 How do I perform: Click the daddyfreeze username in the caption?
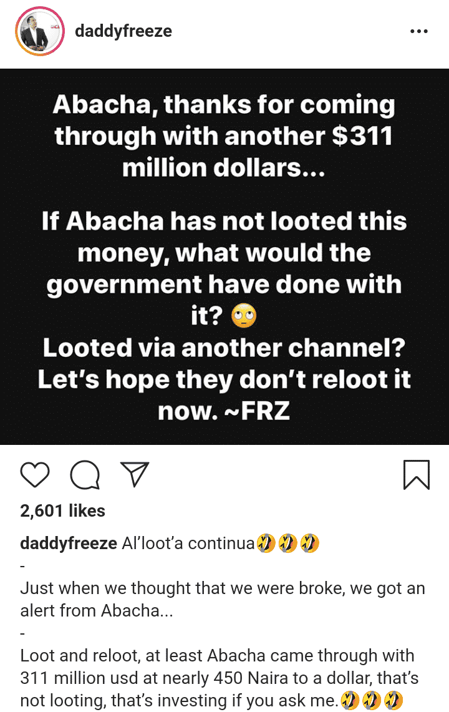(x=69, y=544)
